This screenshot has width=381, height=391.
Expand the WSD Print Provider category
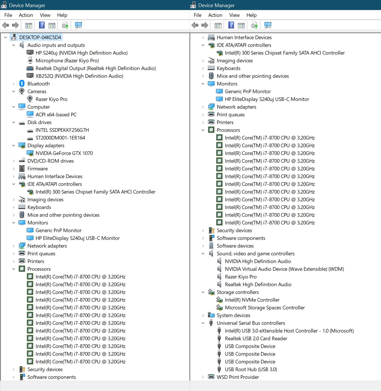pyautogui.click(x=203, y=377)
